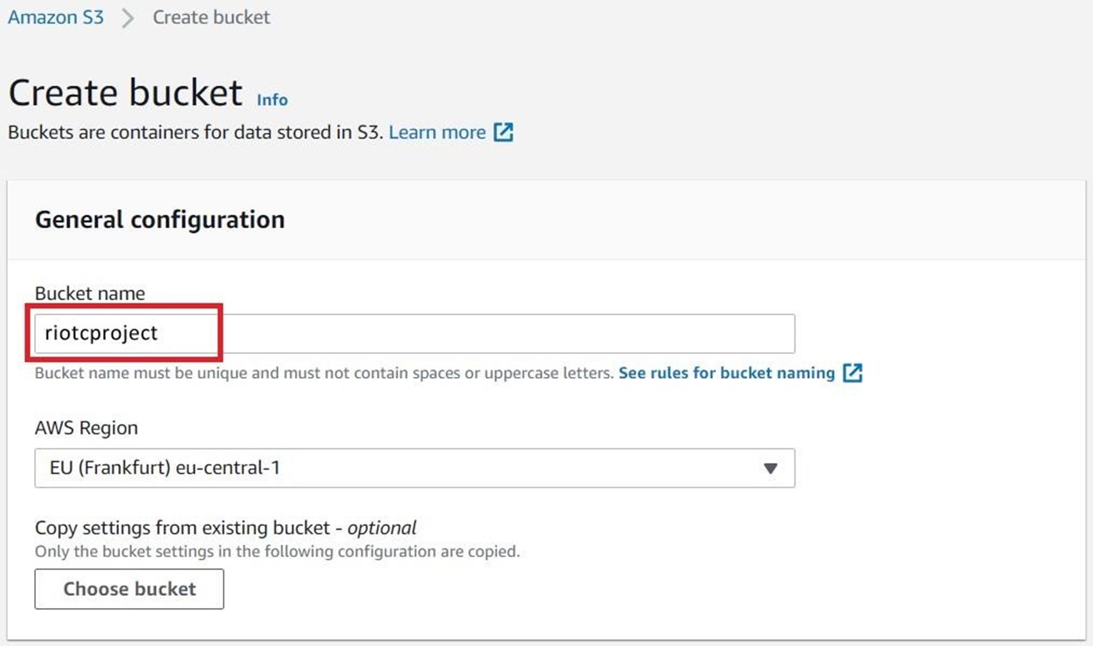
Task: Click the breadcrumb chevron separator icon
Action: 128,18
